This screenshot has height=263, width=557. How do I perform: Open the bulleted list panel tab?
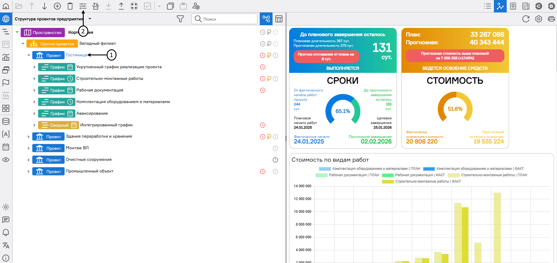pos(487,6)
